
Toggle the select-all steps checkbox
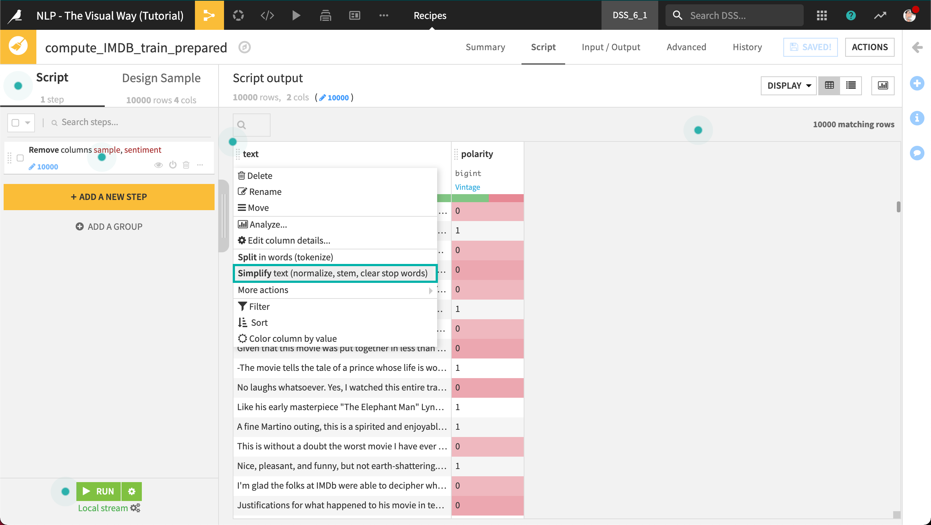click(15, 123)
